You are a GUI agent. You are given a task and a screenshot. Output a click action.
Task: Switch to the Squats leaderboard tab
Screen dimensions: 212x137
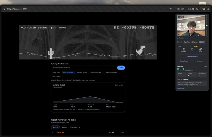(64, 127)
